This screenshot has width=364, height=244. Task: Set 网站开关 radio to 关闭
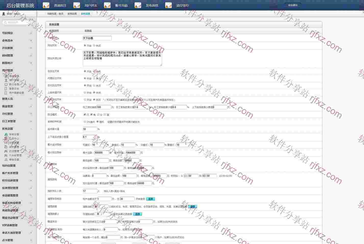point(94,45)
